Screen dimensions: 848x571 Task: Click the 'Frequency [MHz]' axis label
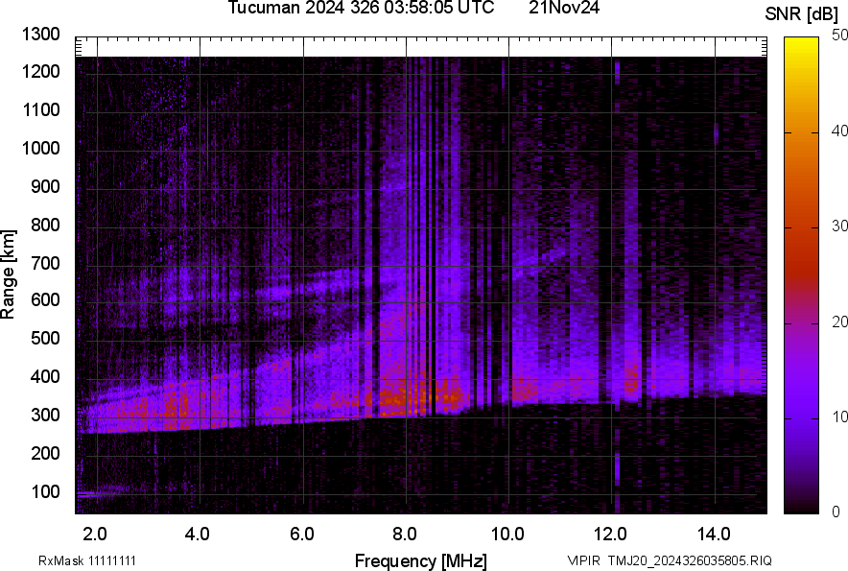pos(421,561)
